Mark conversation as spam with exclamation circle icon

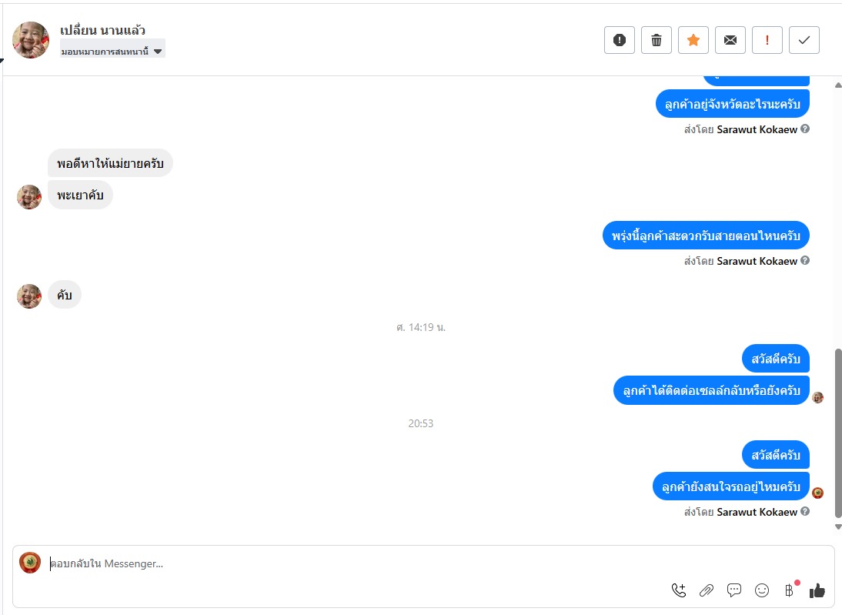tap(619, 40)
